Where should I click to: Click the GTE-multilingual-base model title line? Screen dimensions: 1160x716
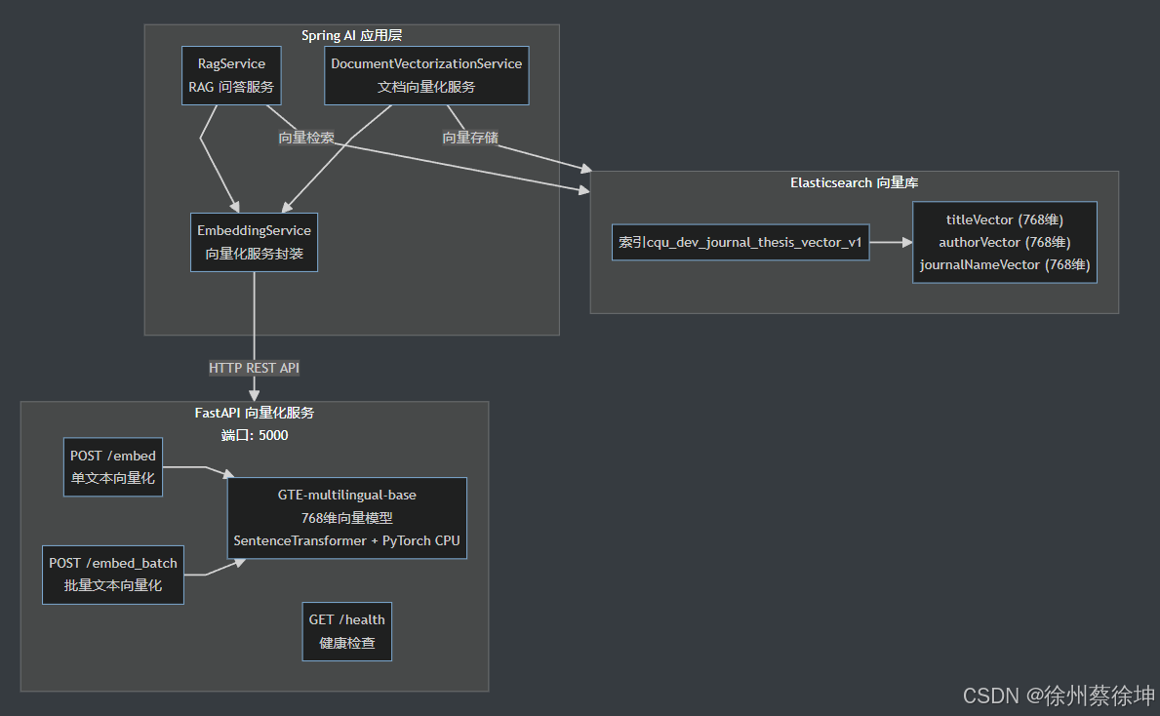click(x=347, y=495)
